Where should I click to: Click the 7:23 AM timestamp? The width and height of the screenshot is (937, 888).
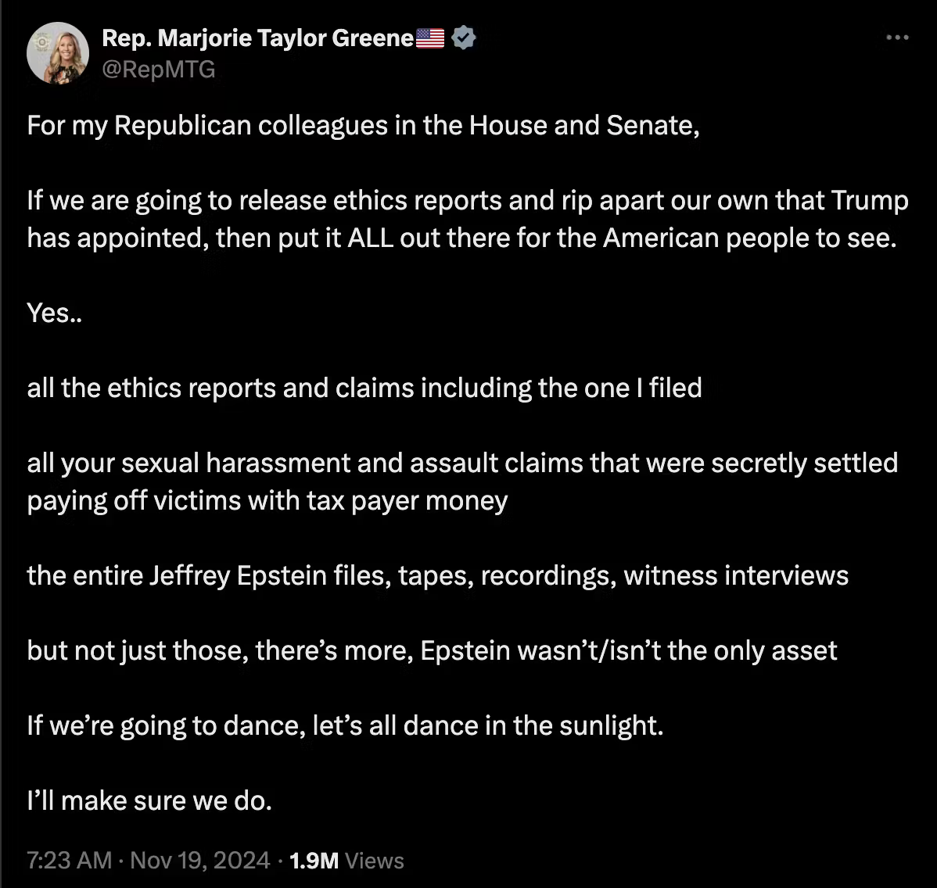(x=70, y=861)
